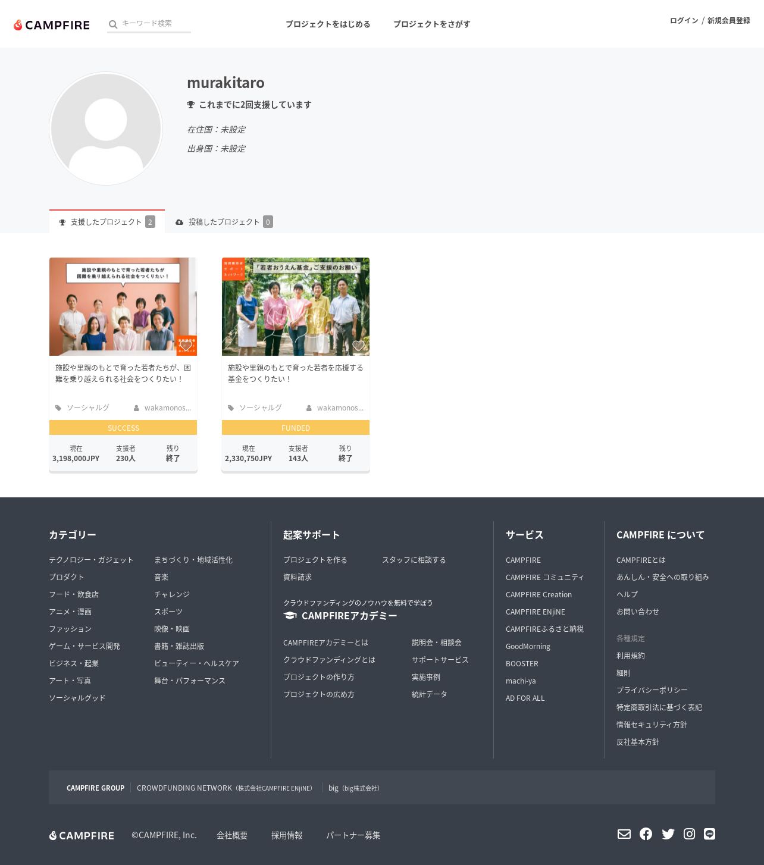Screen dimensions: 764x865
Task: Open the footer Instagram icon
Action: point(689,834)
